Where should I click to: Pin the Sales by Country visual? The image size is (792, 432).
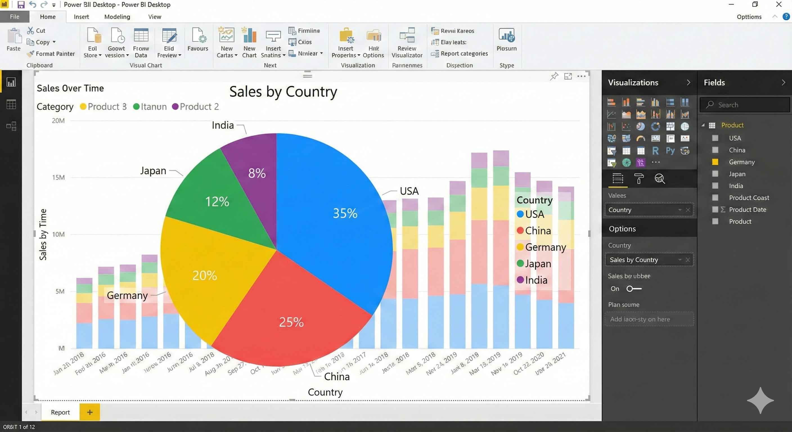point(554,76)
